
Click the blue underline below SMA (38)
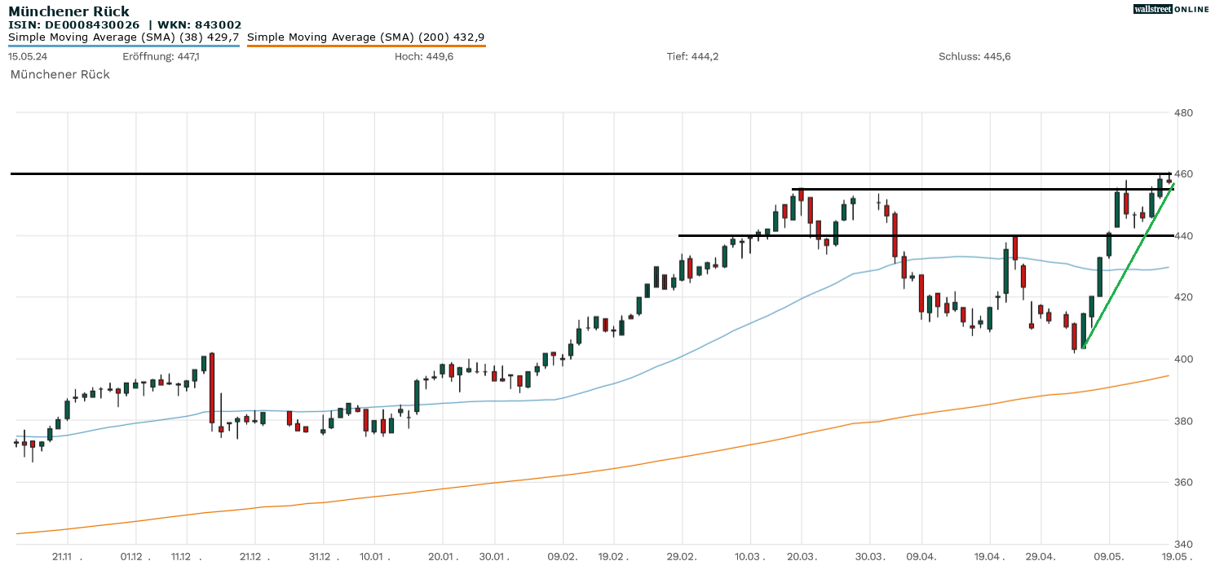[123, 46]
